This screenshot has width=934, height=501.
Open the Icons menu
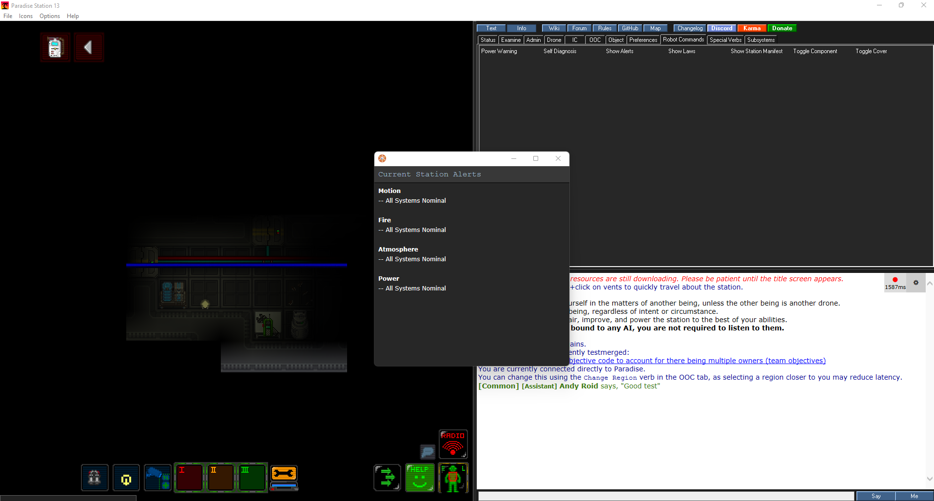click(x=25, y=16)
